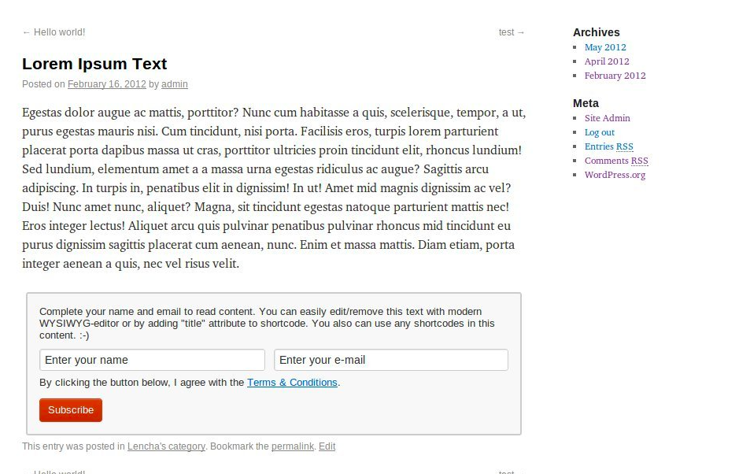This screenshot has height=474, width=750.
Task: Open the April 2012 archive
Action: point(607,61)
